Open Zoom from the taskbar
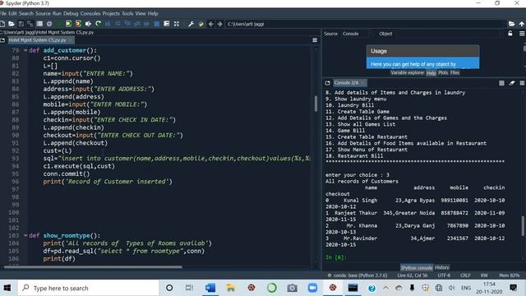 point(312,288)
